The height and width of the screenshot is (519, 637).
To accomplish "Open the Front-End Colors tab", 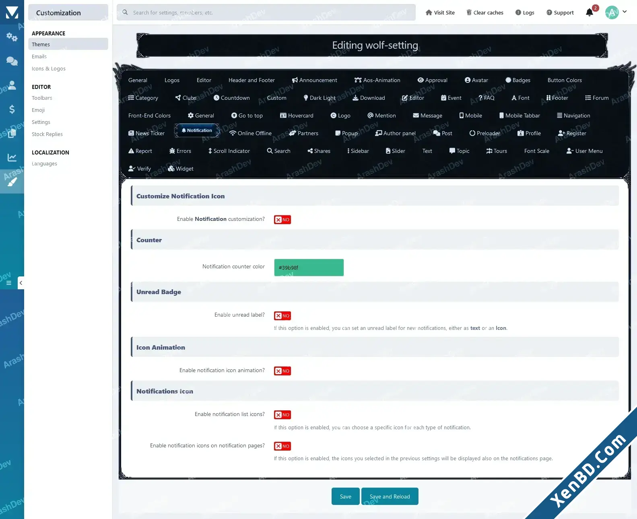I will [149, 115].
